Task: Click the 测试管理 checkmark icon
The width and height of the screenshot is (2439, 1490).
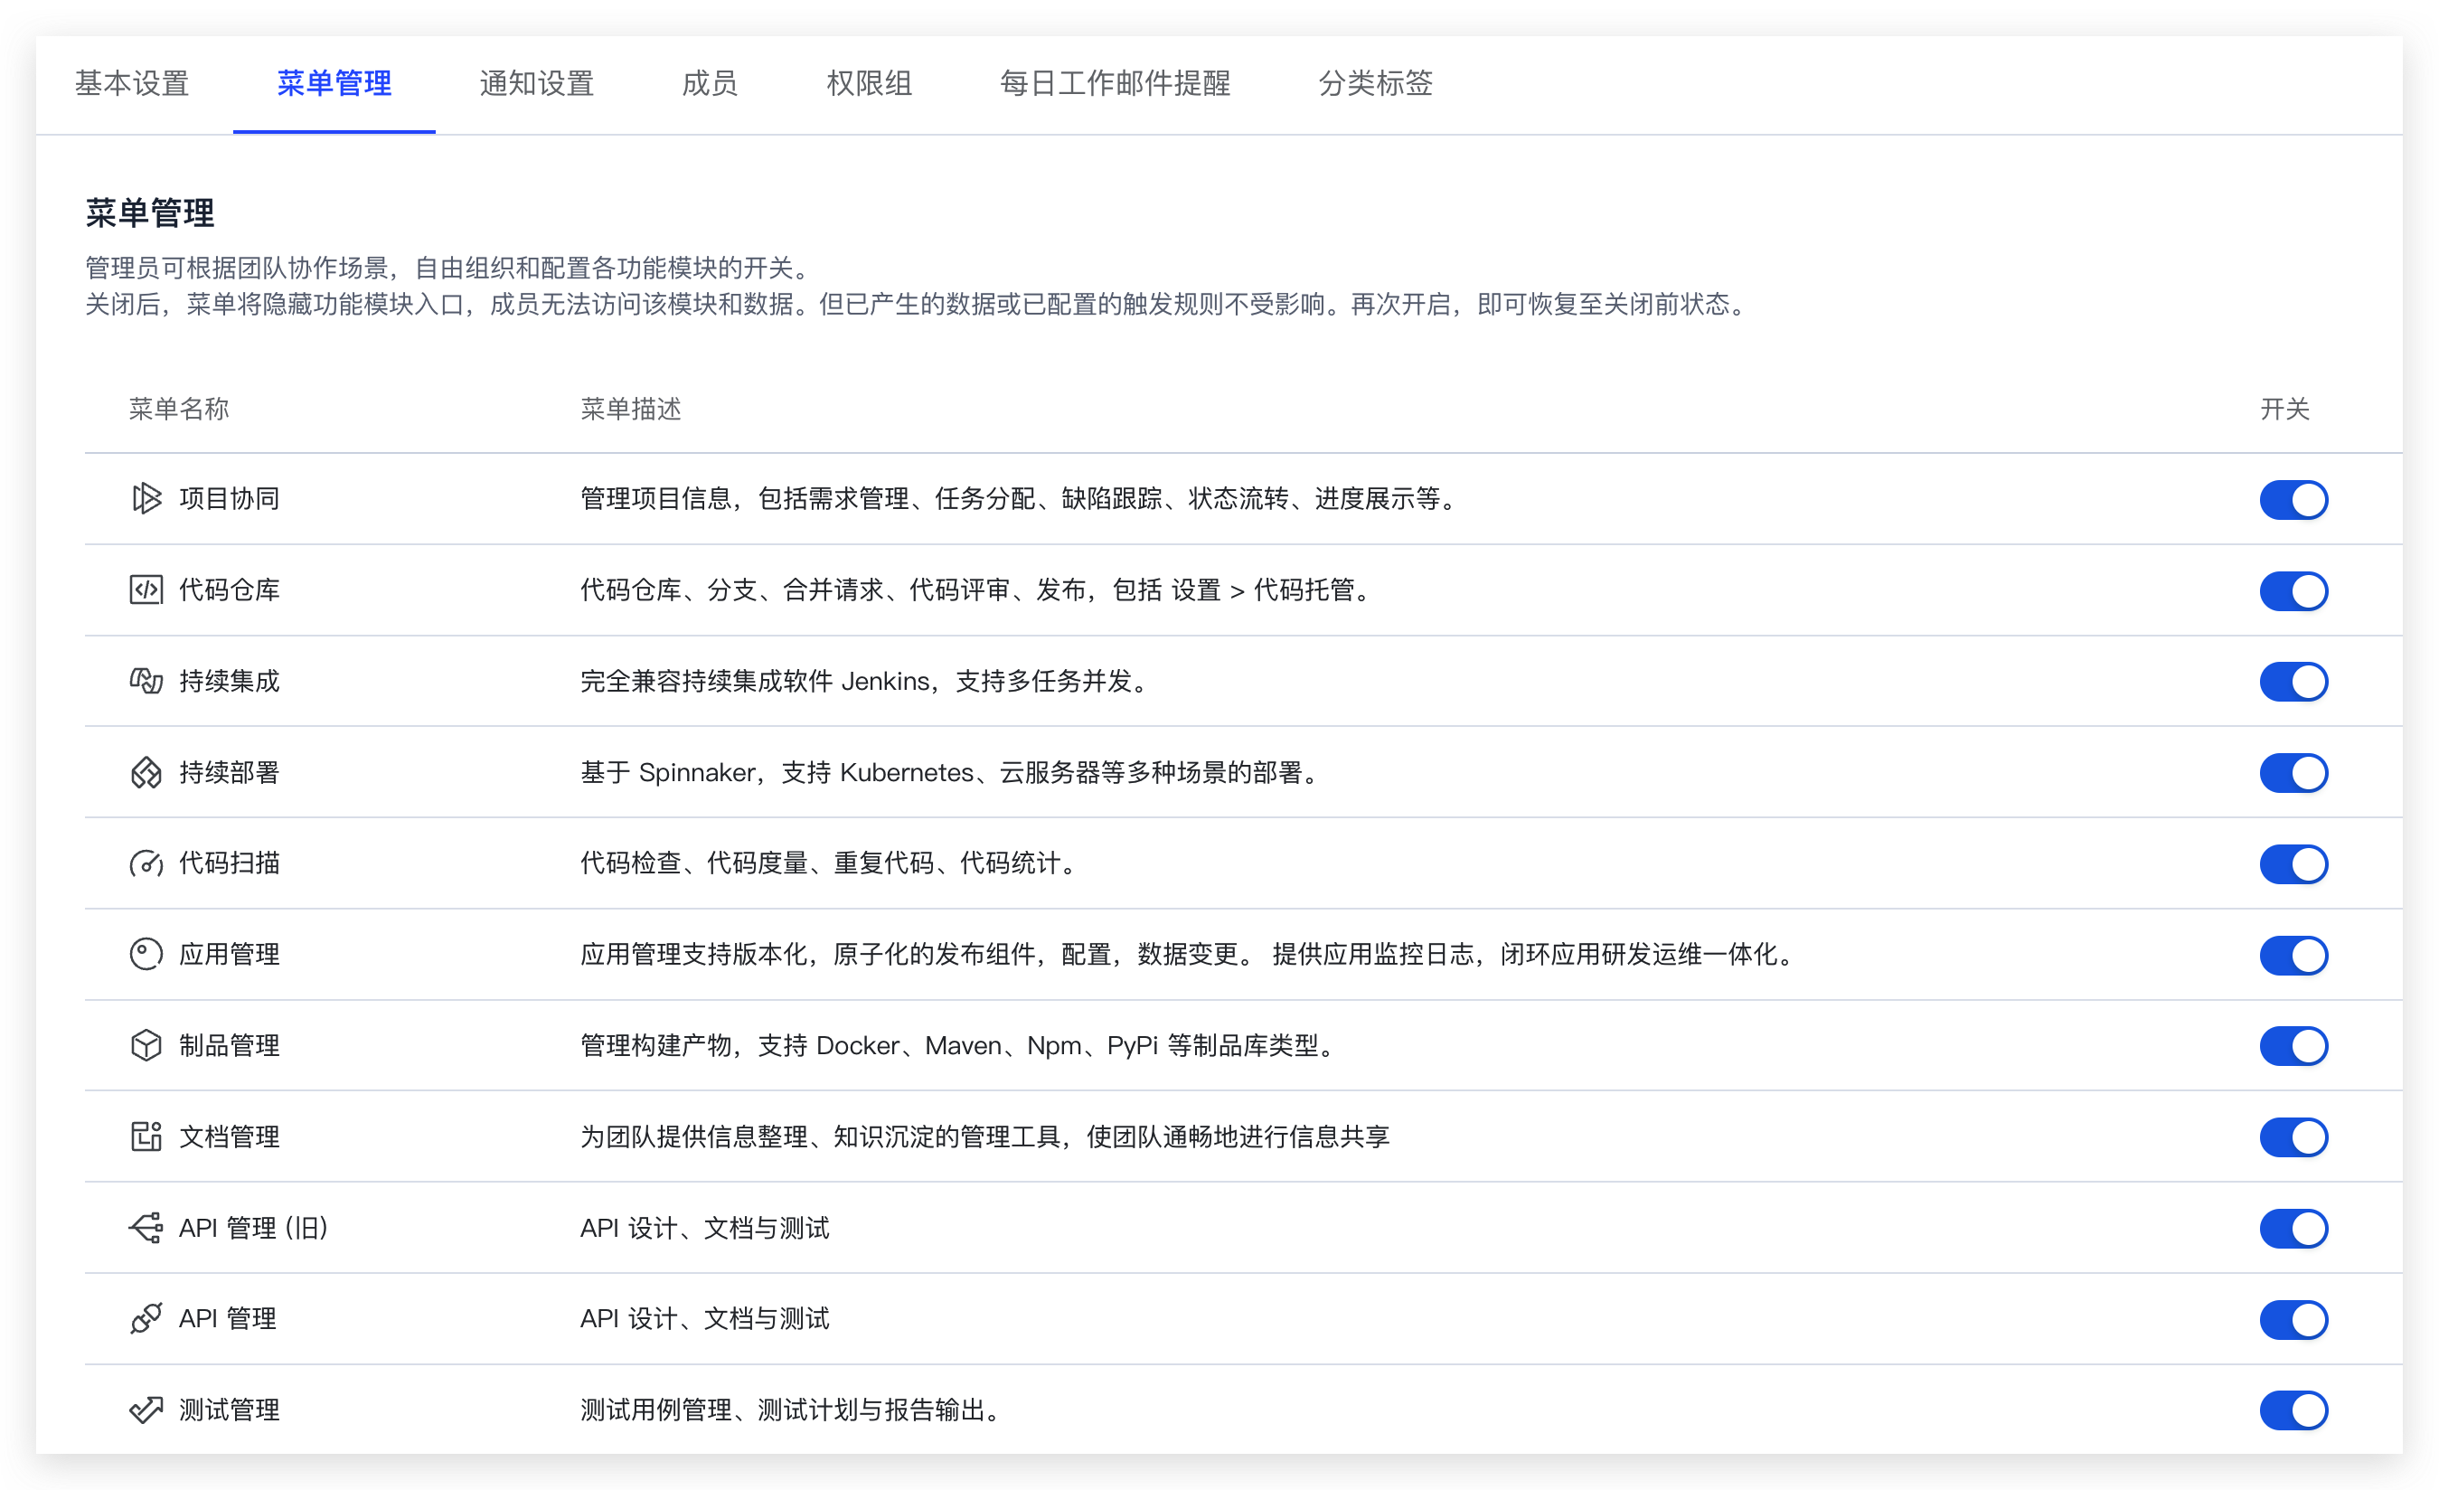Action: click(146, 1410)
